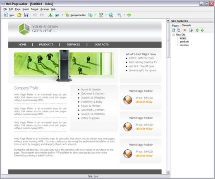Insert text with the green A icon

tap(50, 15)
